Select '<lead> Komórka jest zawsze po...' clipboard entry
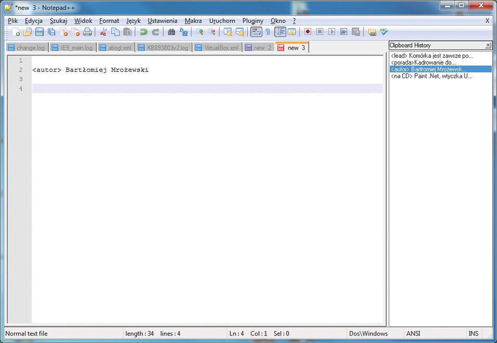This screenshot has height=343, width=497. pyautogui.click(x=441, y=56)
